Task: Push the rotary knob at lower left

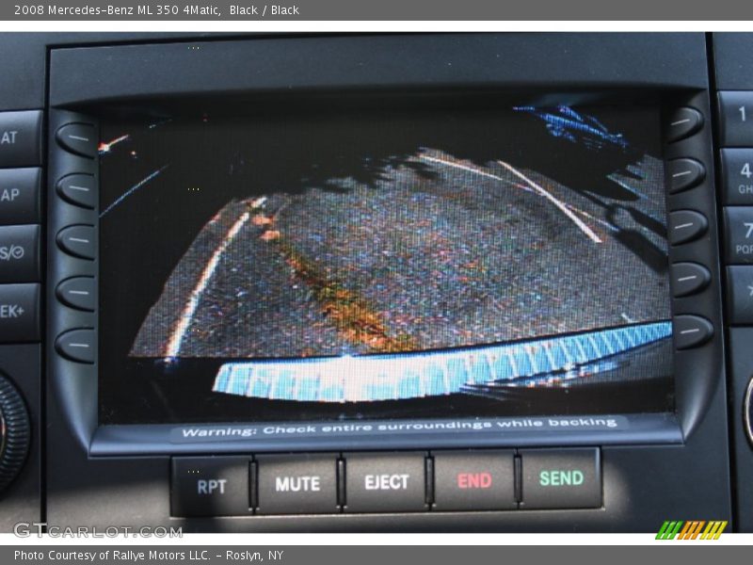Action: (x=13, y=432)
